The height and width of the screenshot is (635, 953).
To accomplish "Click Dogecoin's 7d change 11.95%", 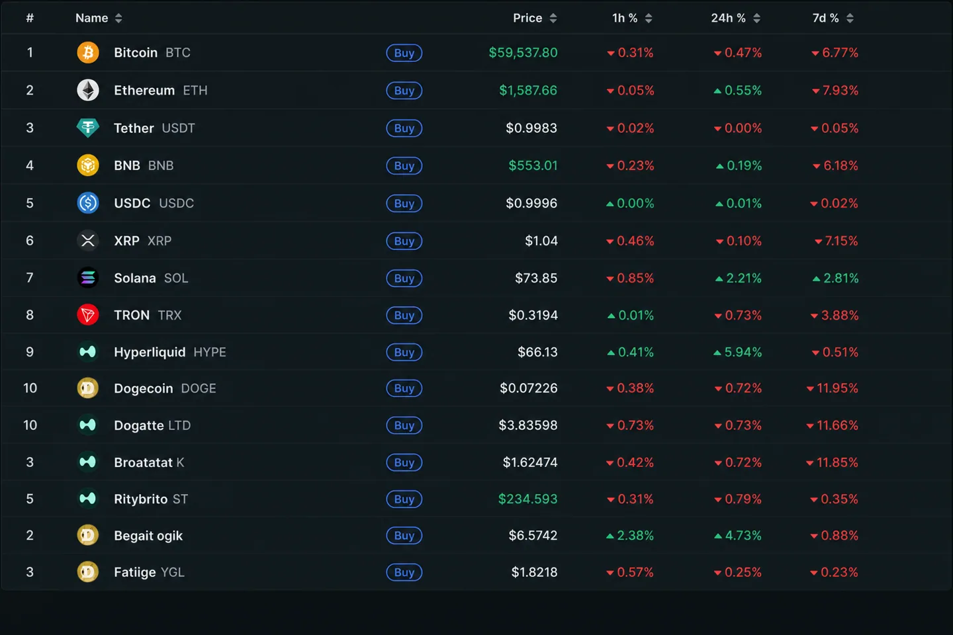I will [x=832, y=388].
